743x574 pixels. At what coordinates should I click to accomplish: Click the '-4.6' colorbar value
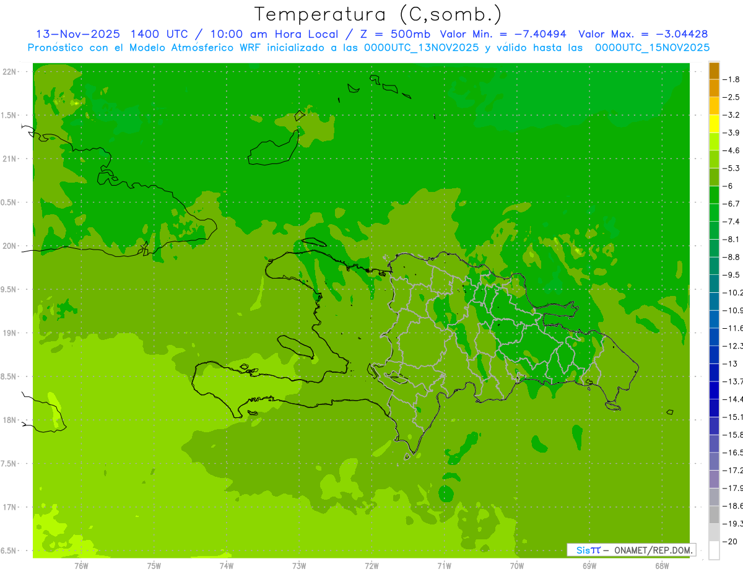click(x=732, y=150)
